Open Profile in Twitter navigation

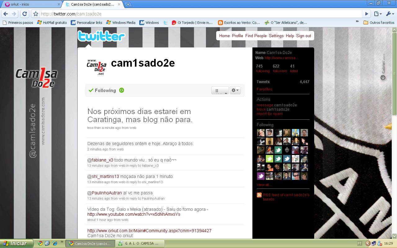237,36
